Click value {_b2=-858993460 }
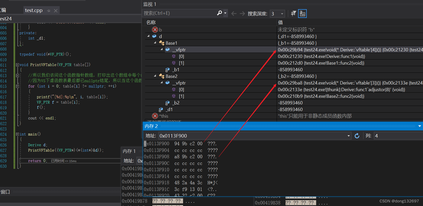Viewport: 423px width, 206px height. (297, 76)
